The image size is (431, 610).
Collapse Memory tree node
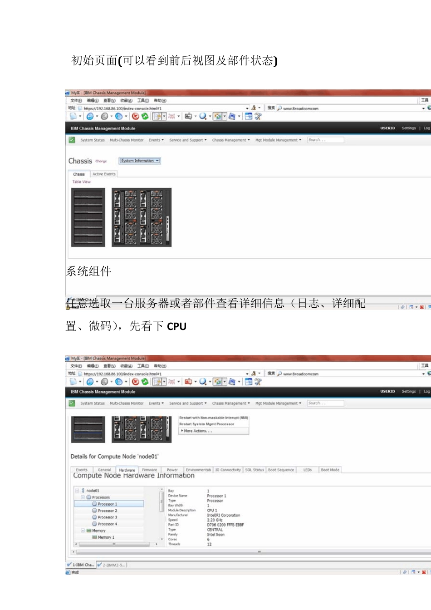click(83, 530)
